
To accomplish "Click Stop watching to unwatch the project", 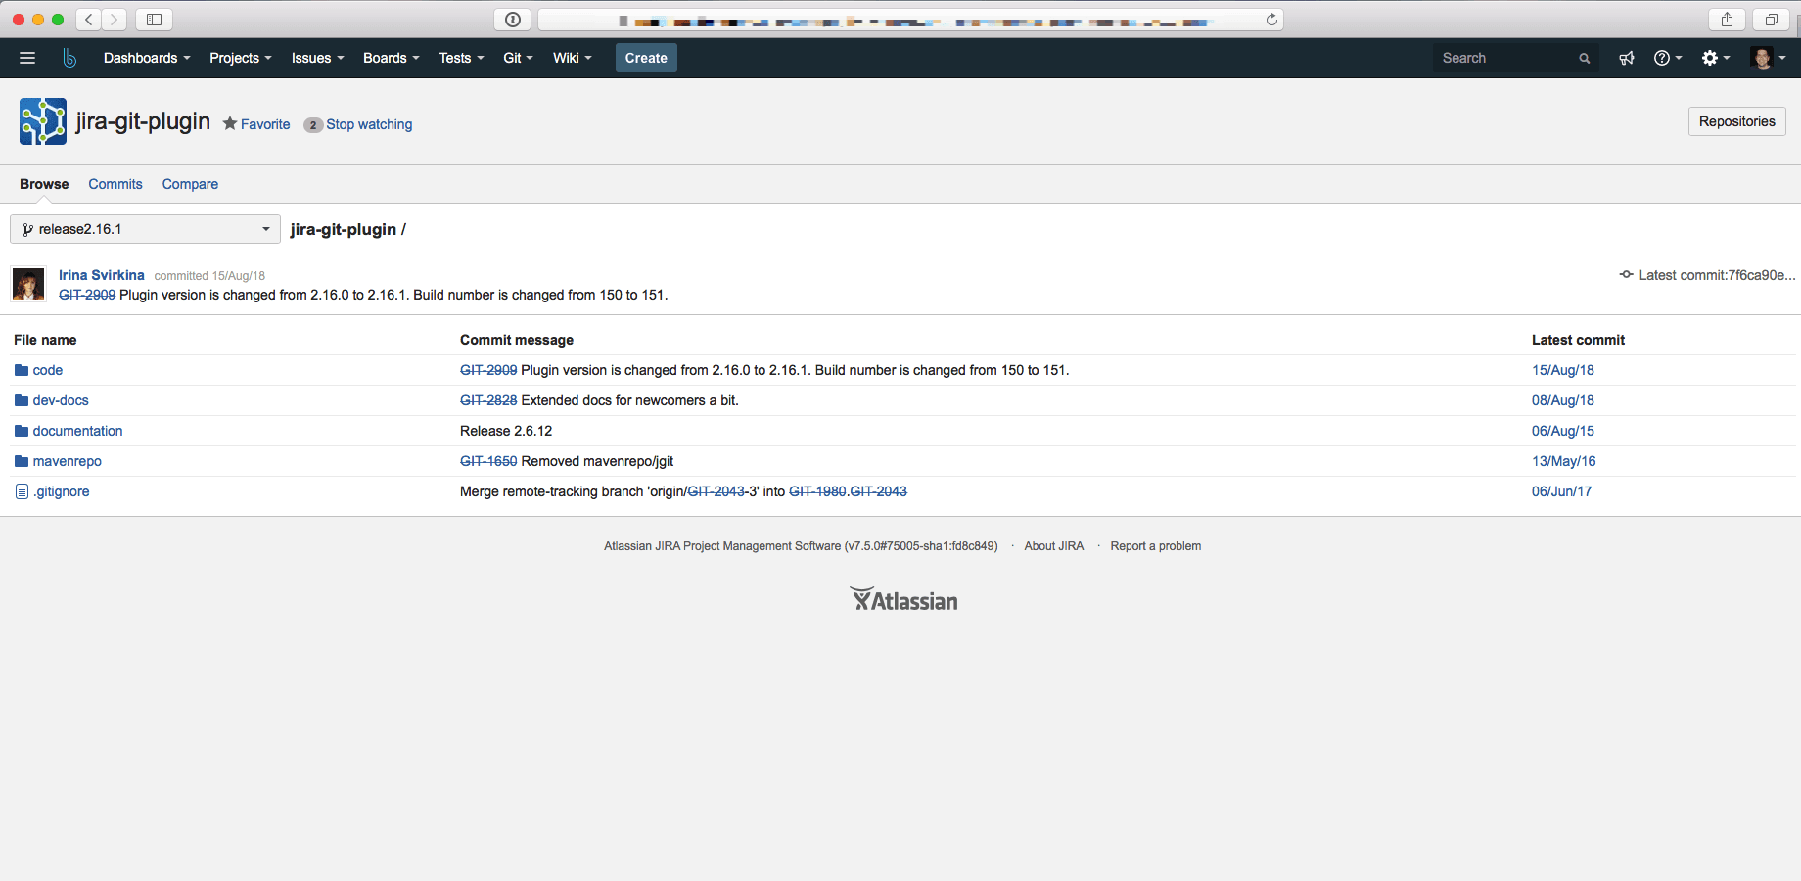I will [x=369, y=124].
